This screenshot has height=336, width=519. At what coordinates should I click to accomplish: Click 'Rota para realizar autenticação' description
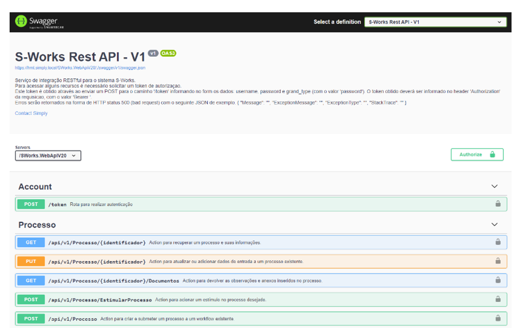coord(101,205)
